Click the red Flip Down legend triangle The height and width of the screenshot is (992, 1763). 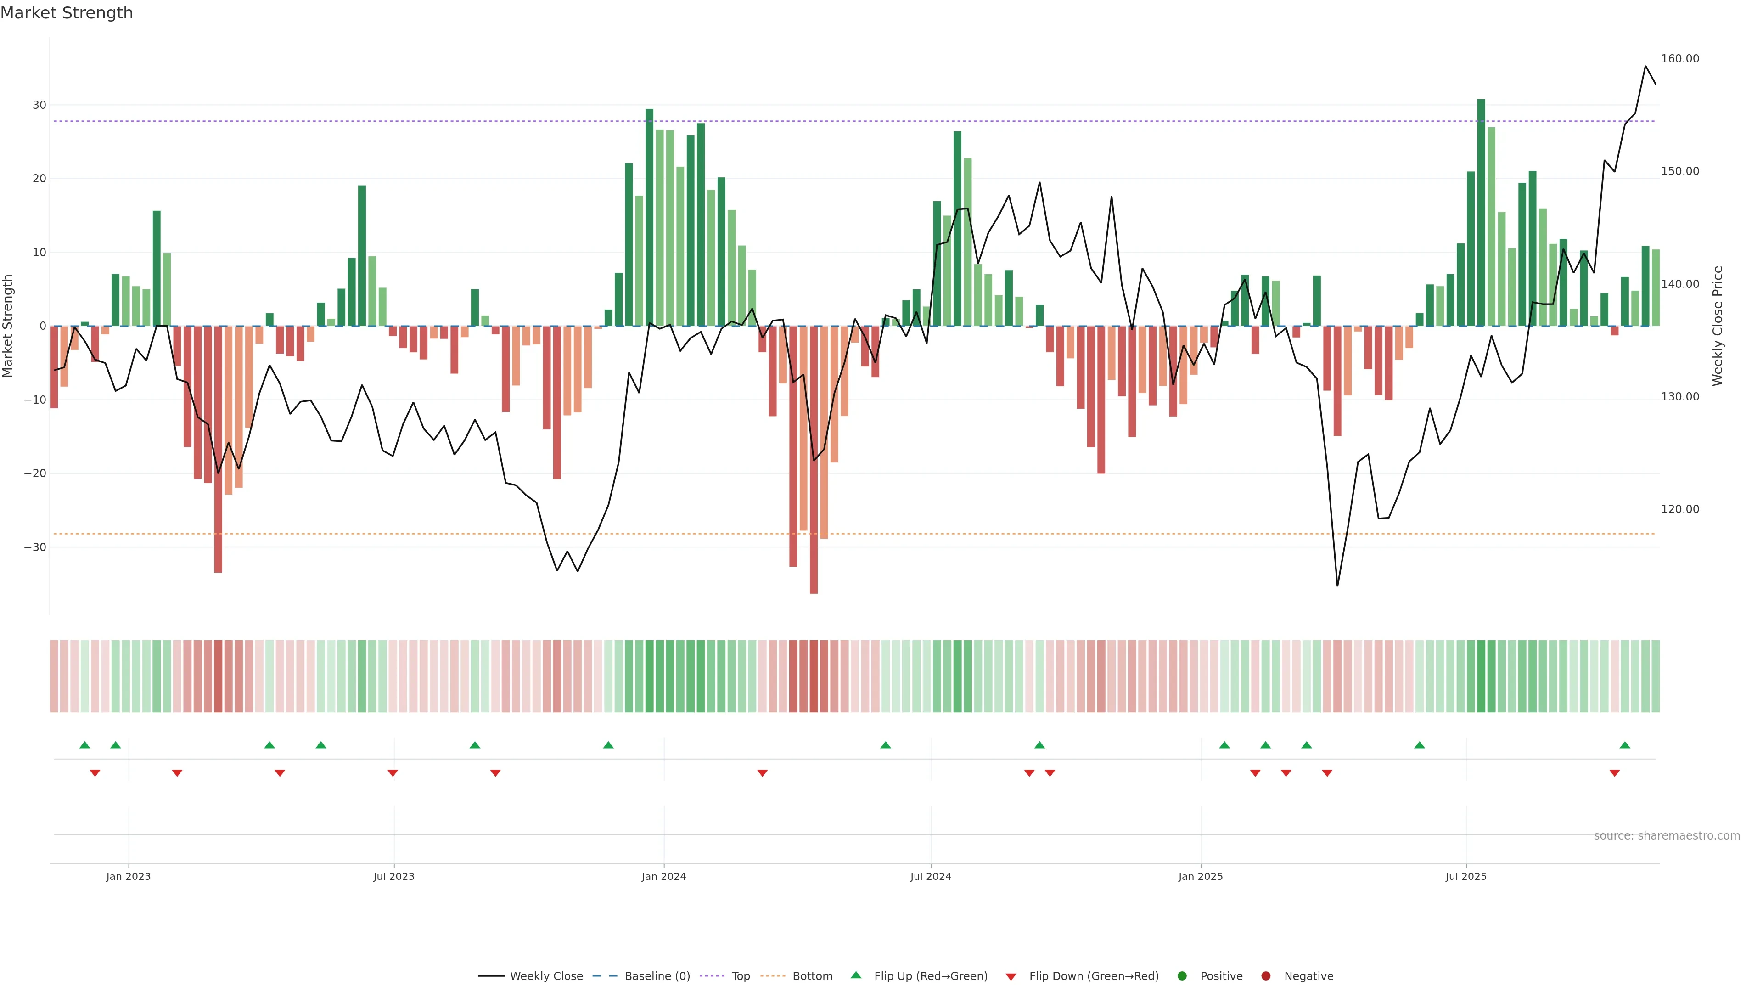coord(1011,976)
